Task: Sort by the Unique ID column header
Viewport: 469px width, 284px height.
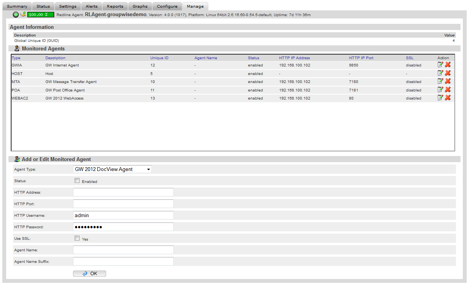Action: [159, 58]
